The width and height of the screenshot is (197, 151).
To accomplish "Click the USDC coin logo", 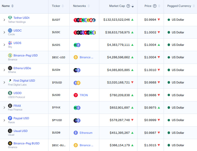I will click(x=10, y=30).
